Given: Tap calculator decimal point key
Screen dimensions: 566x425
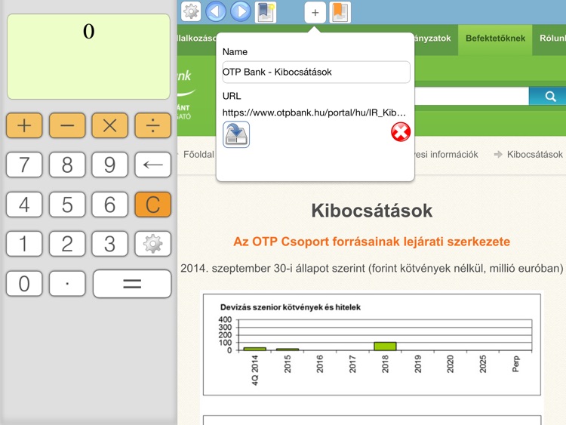Looking at the screenshot, I should coord(67,283).
